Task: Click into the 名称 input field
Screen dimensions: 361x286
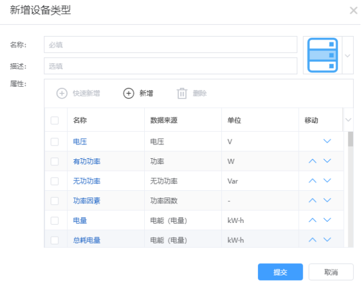Action: [171, 45]
